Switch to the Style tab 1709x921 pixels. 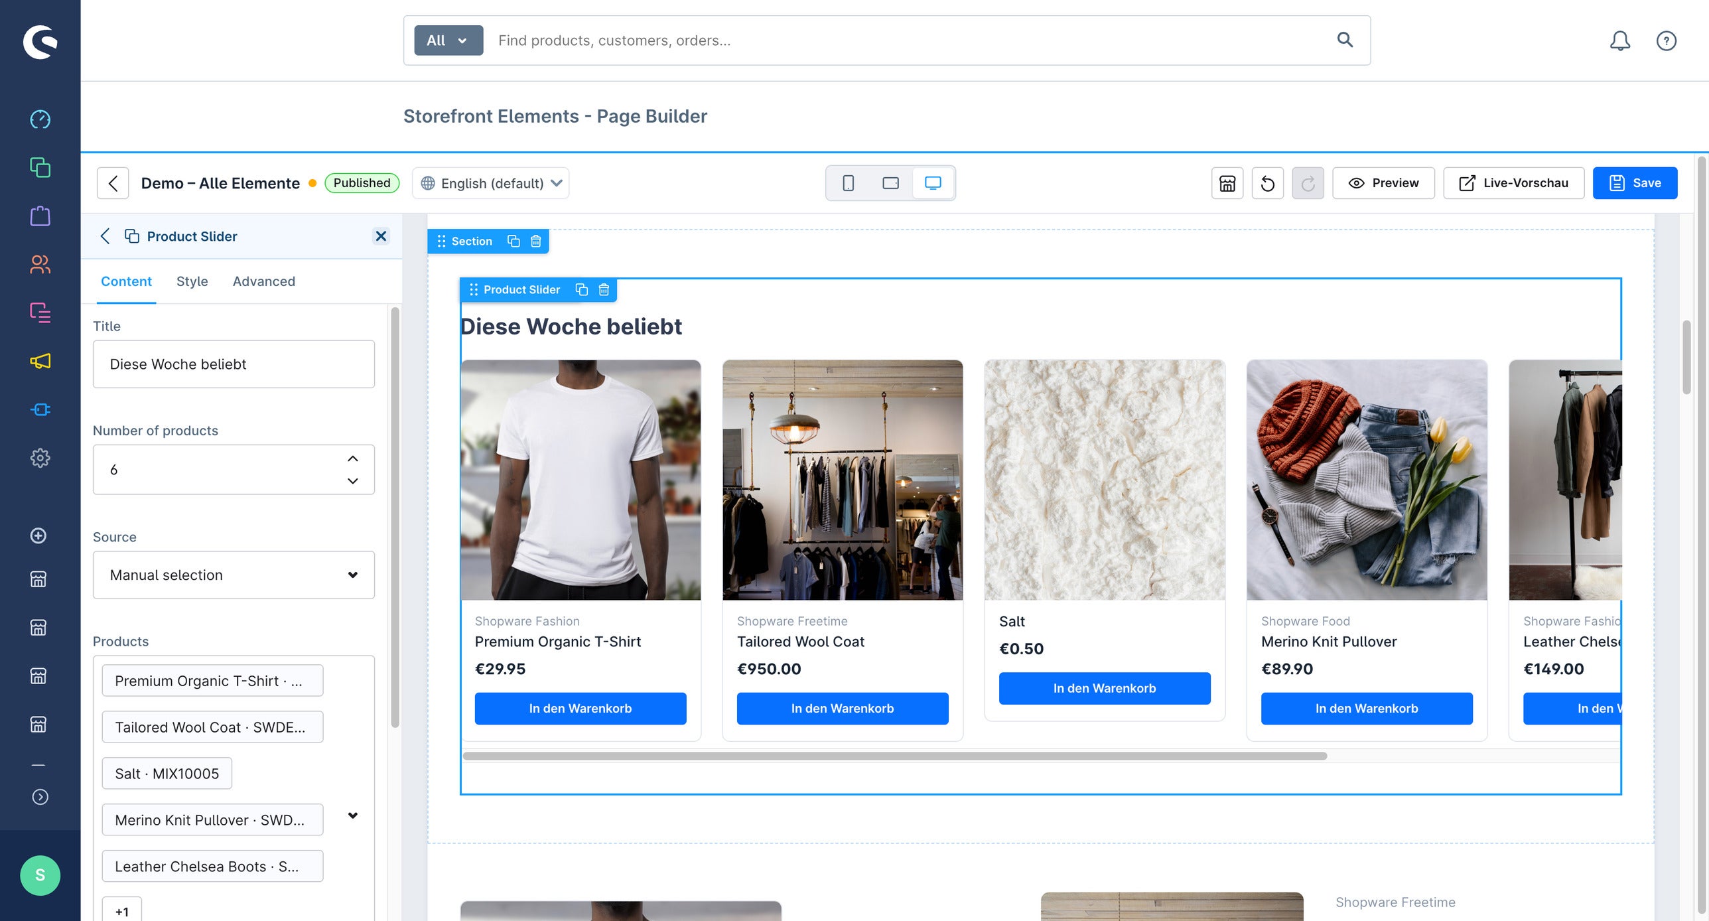click(x=192, y=281)
